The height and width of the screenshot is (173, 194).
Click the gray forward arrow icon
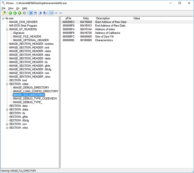[24, 13]
